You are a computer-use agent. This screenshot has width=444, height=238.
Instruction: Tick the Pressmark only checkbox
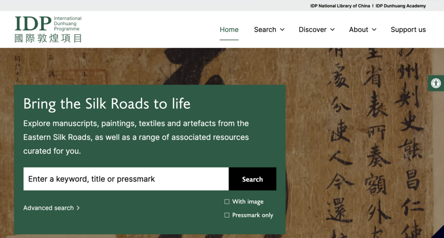(x=227, y=215)
